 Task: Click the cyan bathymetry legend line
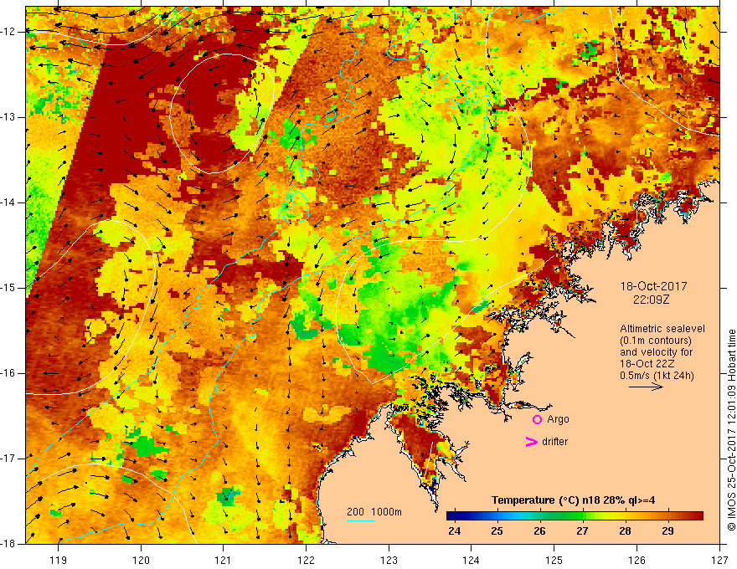click(x=360, y=520)
